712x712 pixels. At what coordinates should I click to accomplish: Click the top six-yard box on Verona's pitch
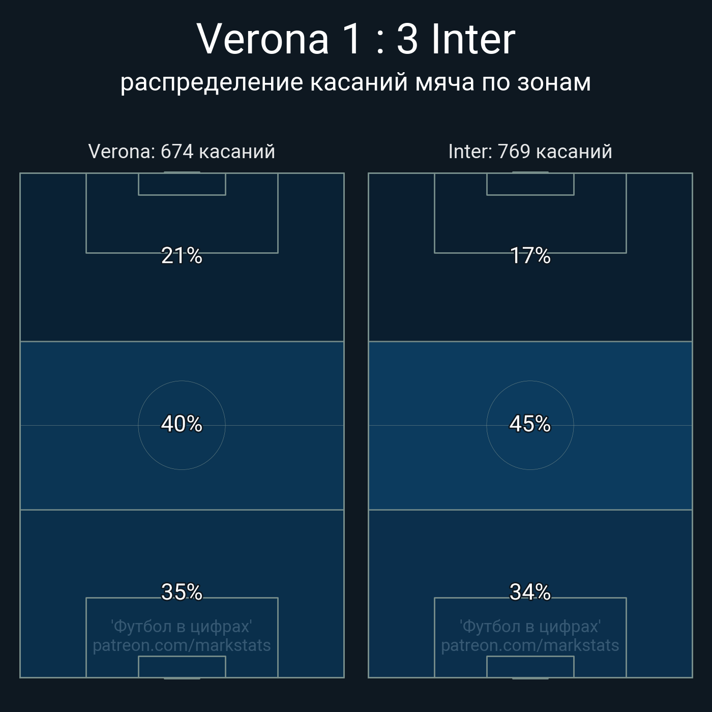pos(182,184)
